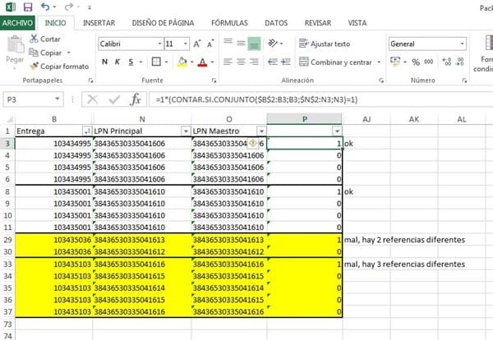Click the Undo arrow icon

point(45,7)
